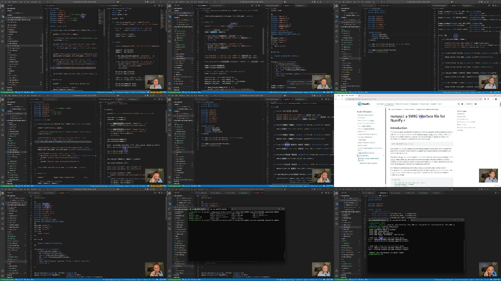Click the NumPy logo in browser frame
Image resolution: width=501 pixels, height=281 pixels.
pyautogui.click(x=364, y=104)
